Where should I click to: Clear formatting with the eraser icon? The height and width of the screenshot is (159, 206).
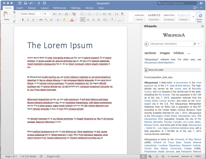[74, 14]
